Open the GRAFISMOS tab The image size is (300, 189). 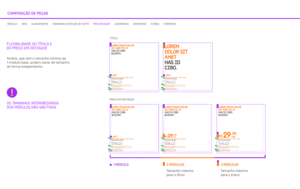139,24
